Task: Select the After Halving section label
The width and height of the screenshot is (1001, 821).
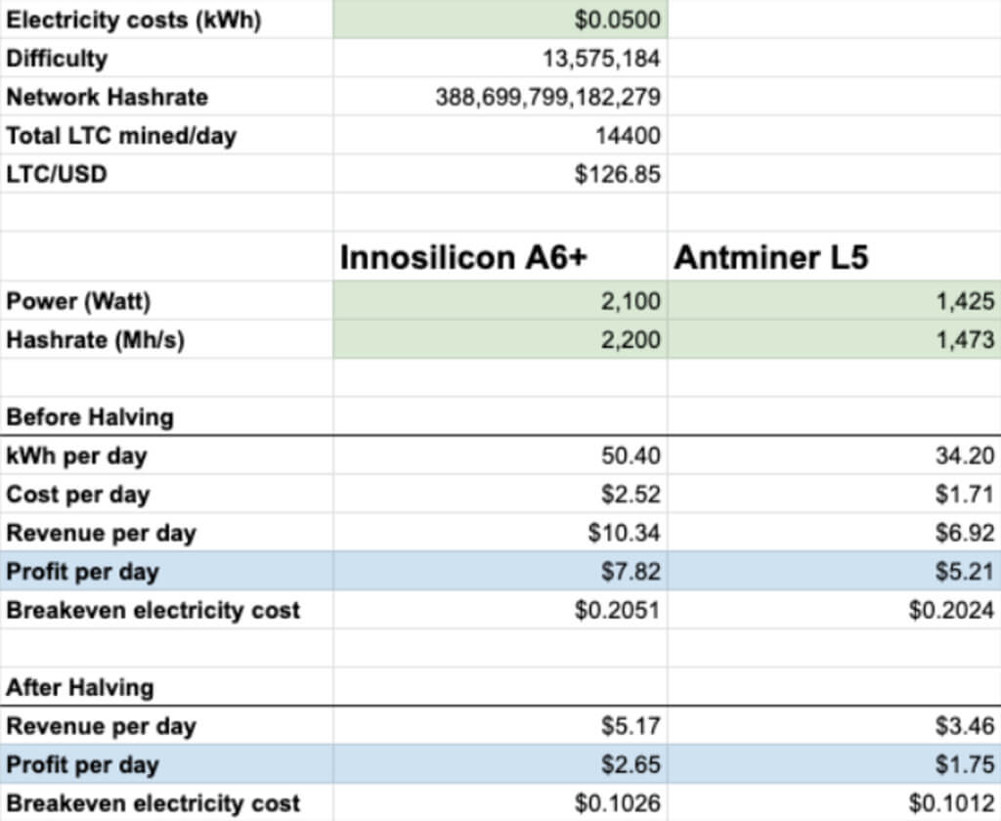Action: click(x=80, y=687)
